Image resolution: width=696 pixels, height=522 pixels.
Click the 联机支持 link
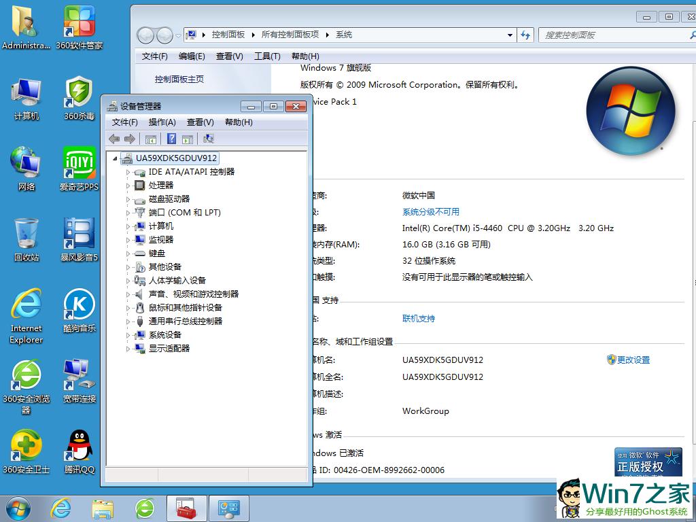click(x=419, y=318)
